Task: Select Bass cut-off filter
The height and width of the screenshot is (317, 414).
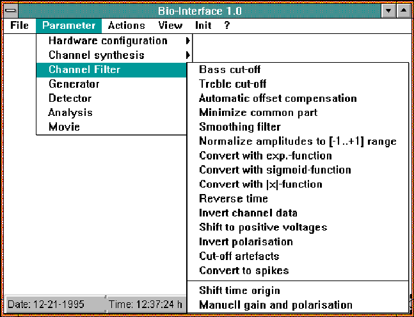Action: coord(230,70)
